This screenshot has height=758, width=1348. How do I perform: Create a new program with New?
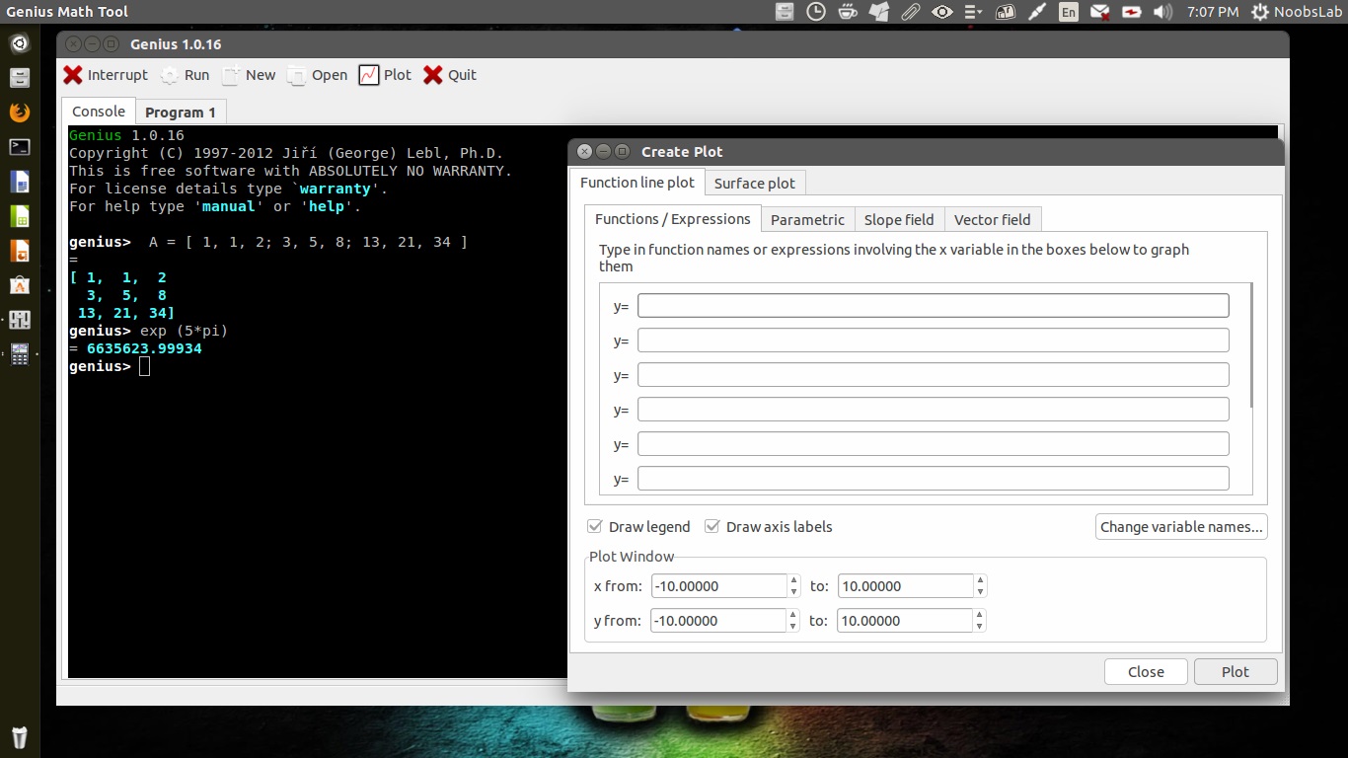tap(232, 75)
